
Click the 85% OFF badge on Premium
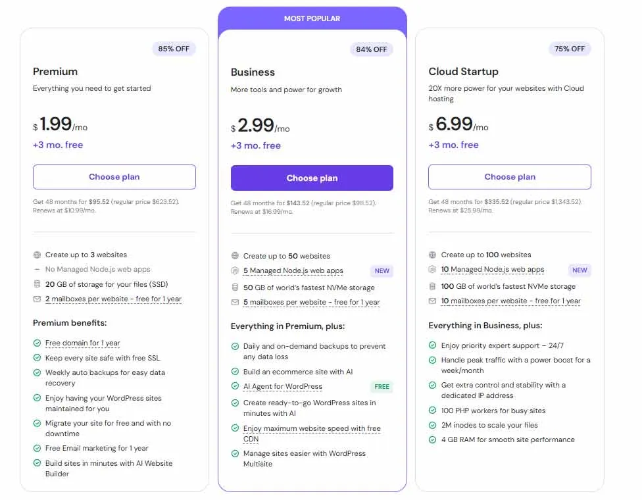pyautogui.click(x=174, y=49)
